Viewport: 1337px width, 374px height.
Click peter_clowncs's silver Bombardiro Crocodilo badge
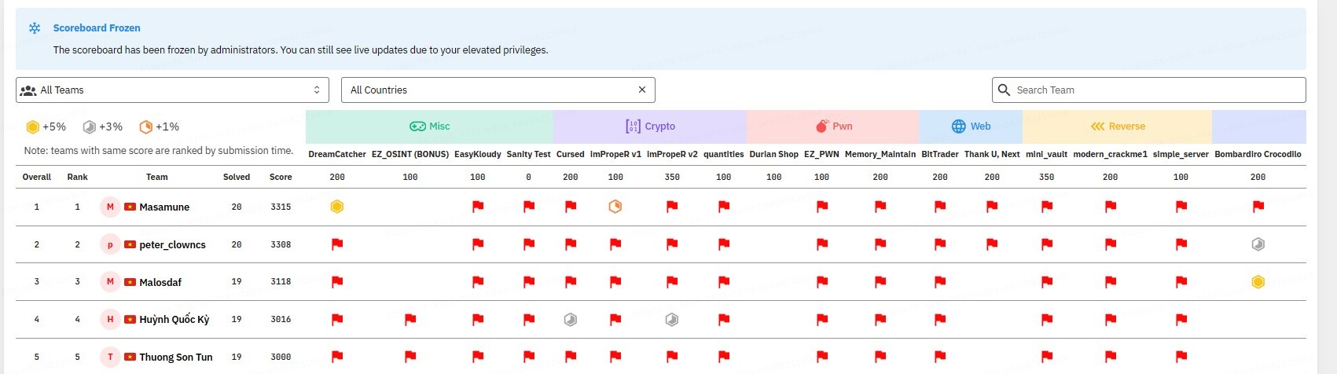point(1258,244)
